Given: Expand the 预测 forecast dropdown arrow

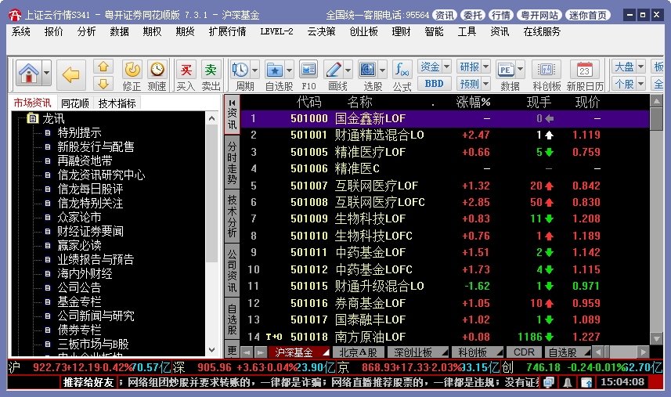Looking at the screenshot, I should 485,84.
